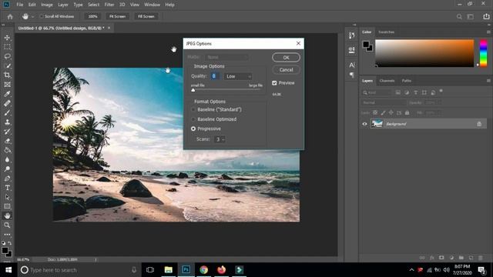Open the Scans dropdown
This screenshot has width=493, height=277.
tap(220, 139)
